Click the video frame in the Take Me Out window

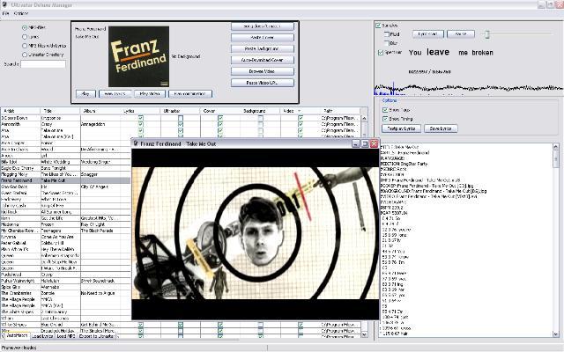point(256,233)
